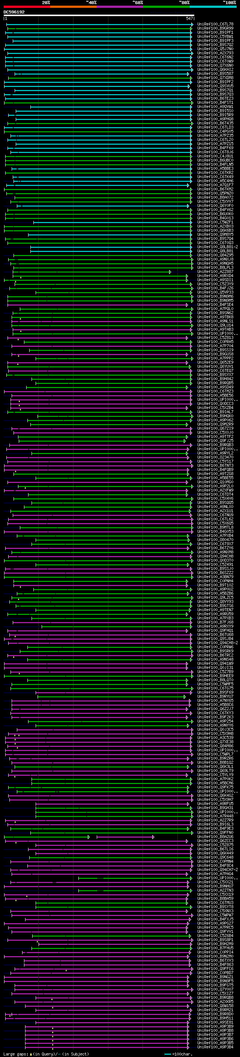Select hit UniRef100_Q5VP33
This screenshot has height=1057, width=240.
(215, 292)
